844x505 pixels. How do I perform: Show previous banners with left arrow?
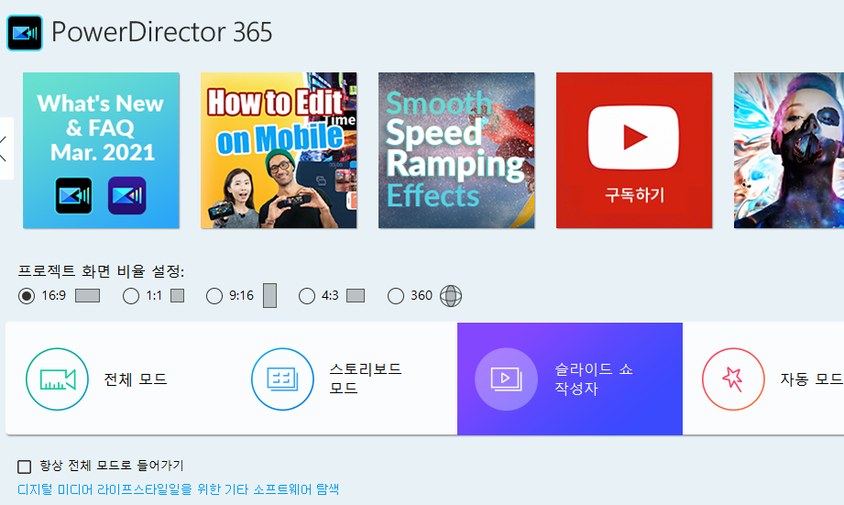(x=5, y=148)
